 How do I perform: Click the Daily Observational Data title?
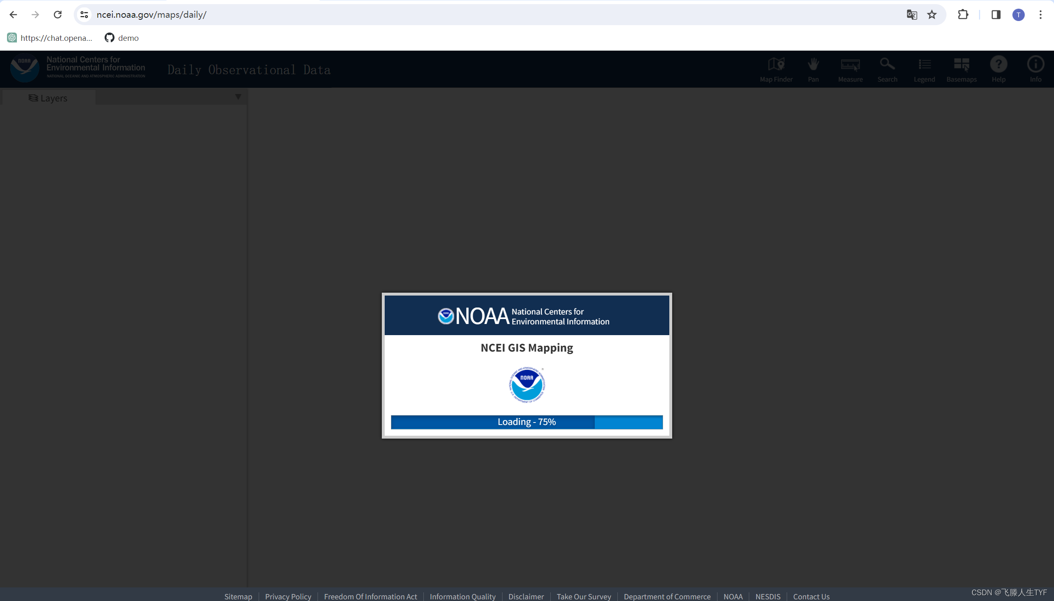tap(249, 70)
